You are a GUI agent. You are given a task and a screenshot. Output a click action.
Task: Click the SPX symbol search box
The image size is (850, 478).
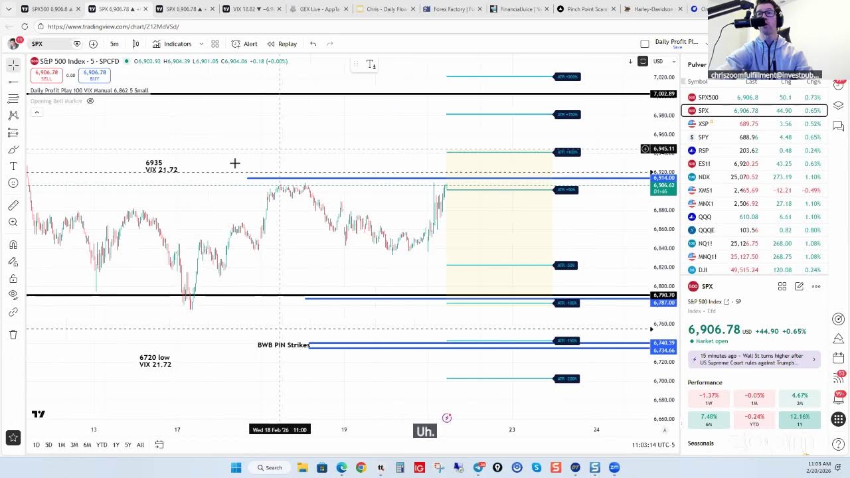point(55,44)
